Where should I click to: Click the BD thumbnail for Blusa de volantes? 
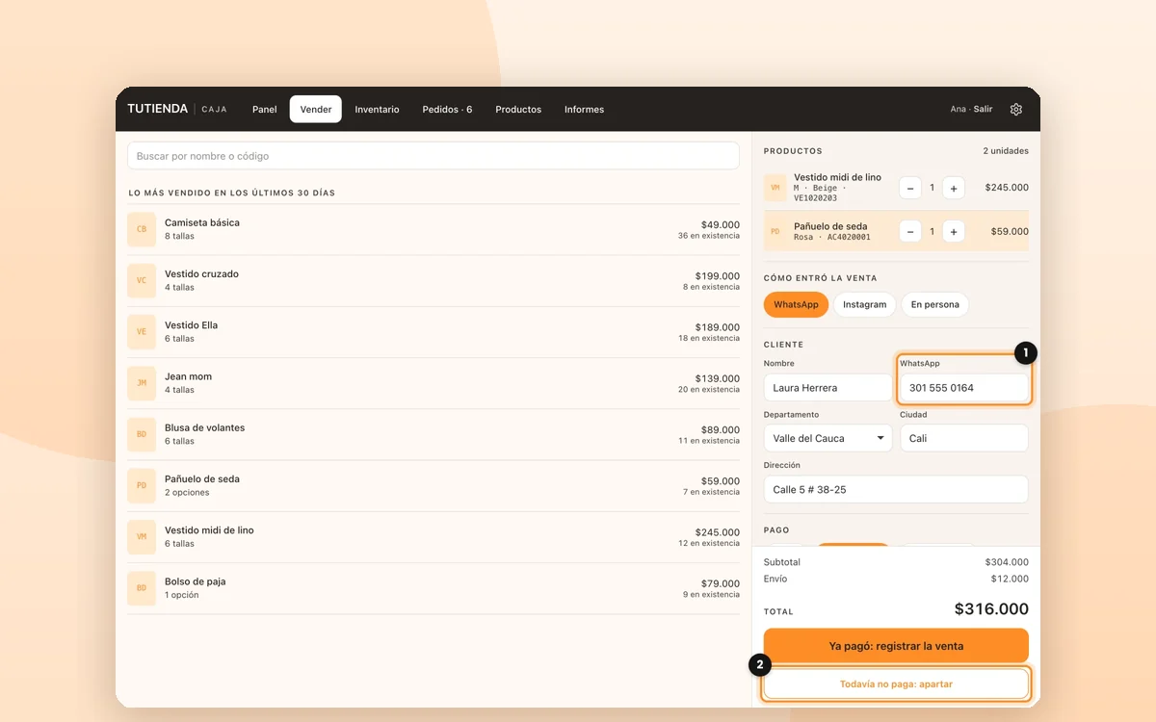point(142,434)
